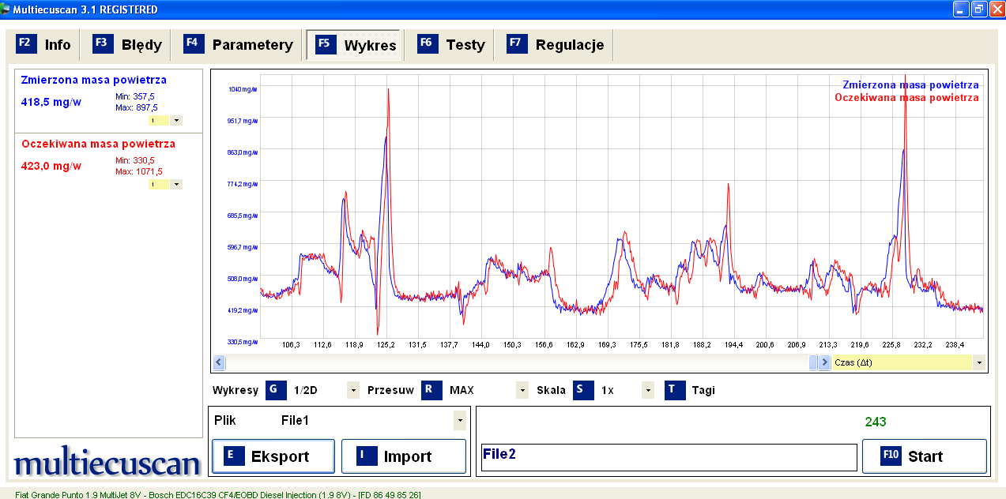
Task: Expand the Przesuw MAX dropdown
Action: (522, 390)
